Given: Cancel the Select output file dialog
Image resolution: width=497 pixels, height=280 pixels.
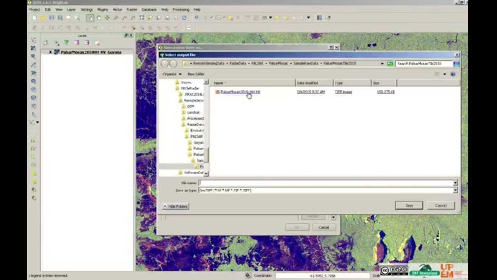Looking at the screenshot, I should [x=441, y=205].
